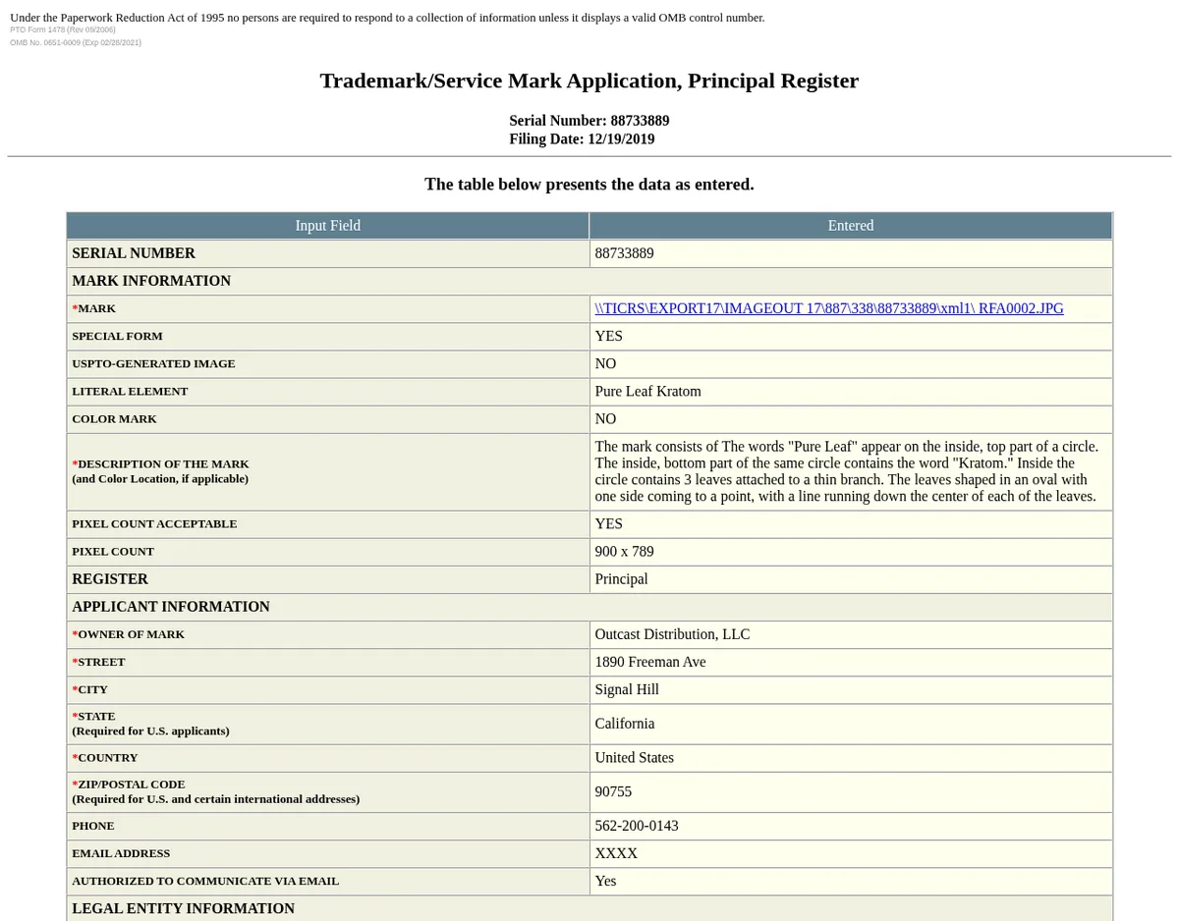The image size is (1179, 921).
Task: Click 'The table below presents the data' heading
Action: click(589, 184)
